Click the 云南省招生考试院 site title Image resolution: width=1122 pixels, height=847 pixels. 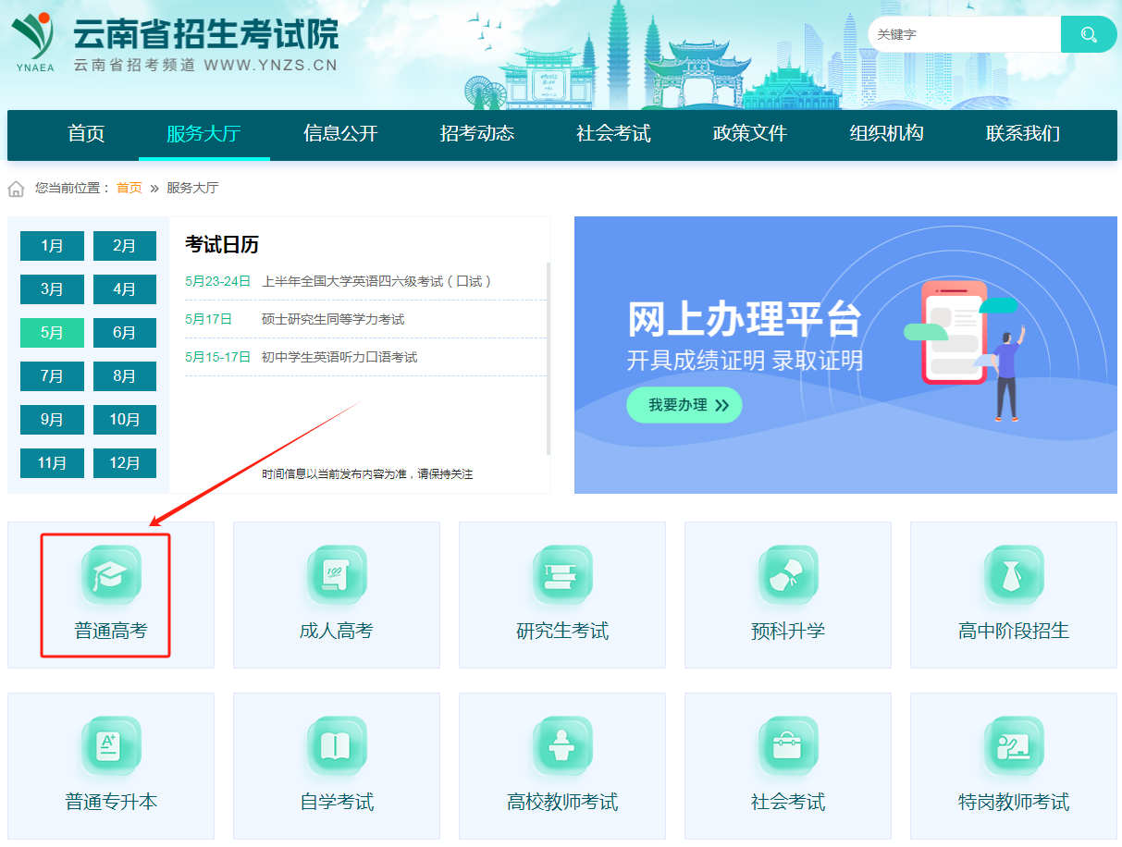205,33
